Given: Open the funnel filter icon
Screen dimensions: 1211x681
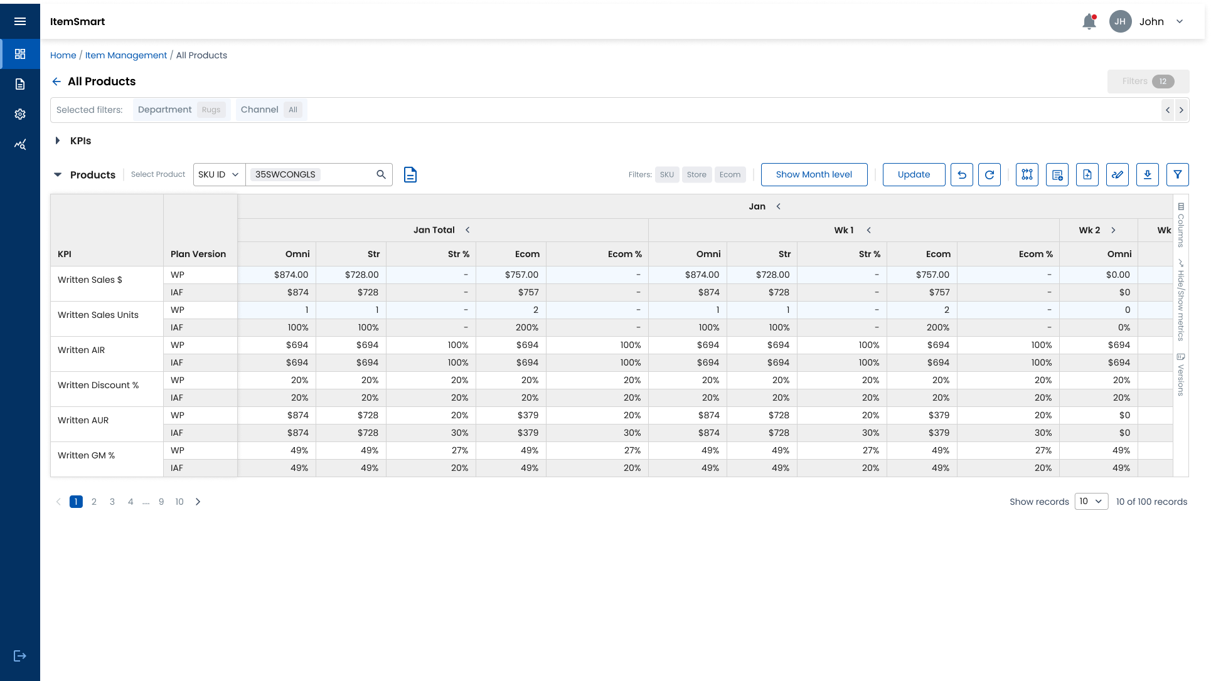Looking at the screenshot, I should tap(1177, 175).
